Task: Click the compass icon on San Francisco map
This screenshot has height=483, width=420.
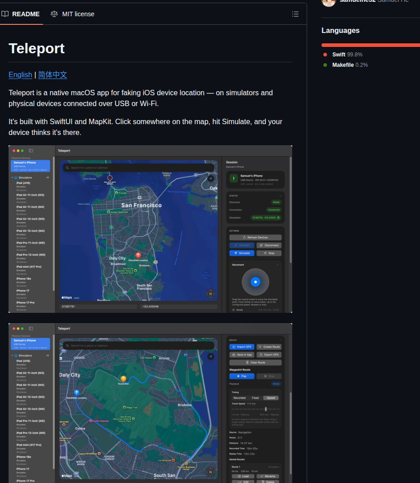Action: [210, 294]
